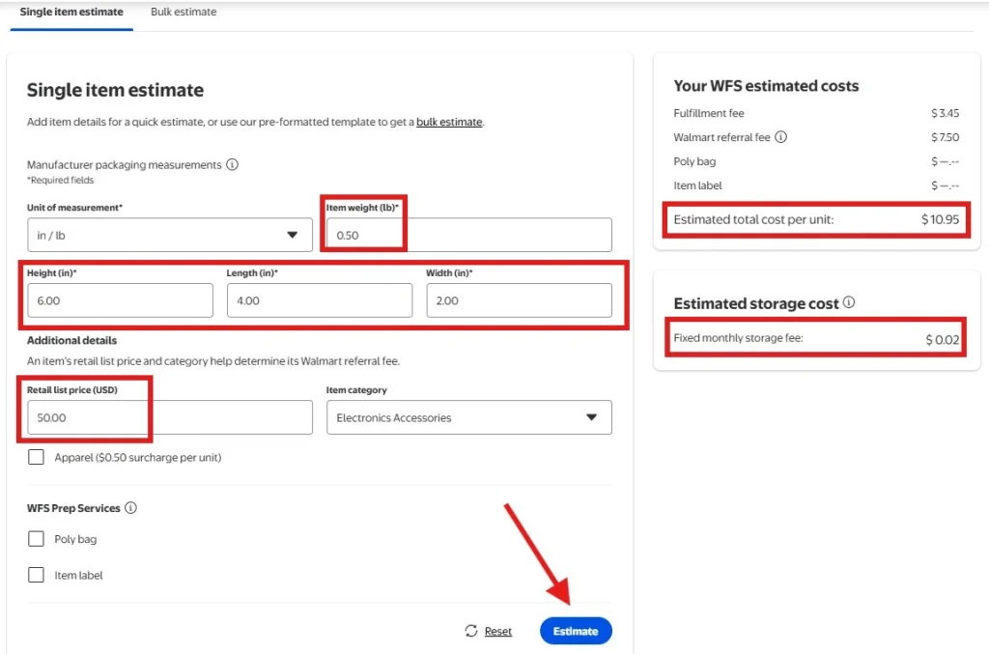Switch to the Bulk estimate tab
This screenshot has width=989, height=654.
pyautogui.click(x=183, y=12)
